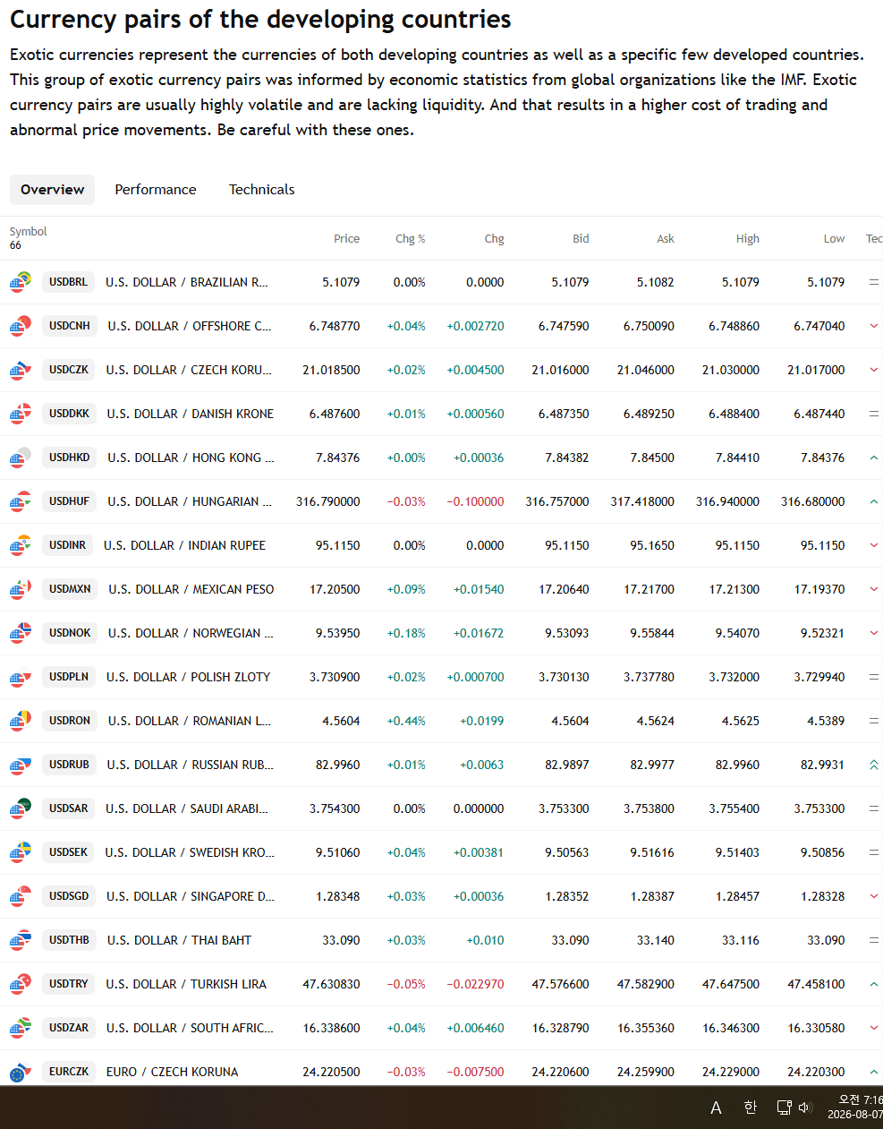Click the Korean 한 input mode indicator
This screenshot has height=1129, width=883.
pyautogui.click(x=750, y=1108)
